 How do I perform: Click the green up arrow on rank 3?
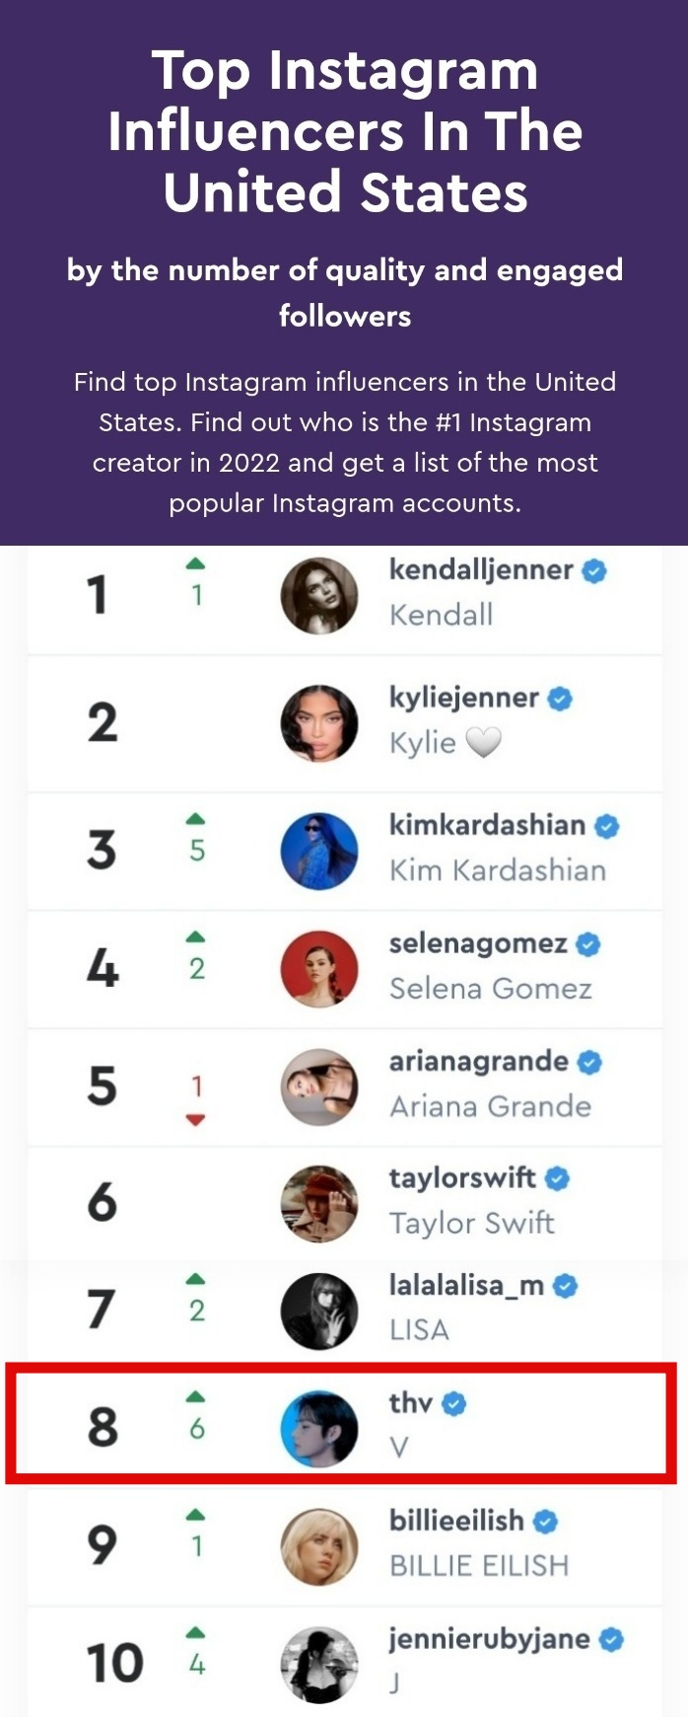[x=196, y=818]
